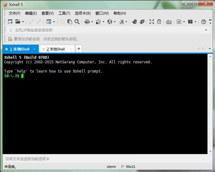215x172 pixels.
Task: Click the file transfer icon
Action: pos(98,21)
